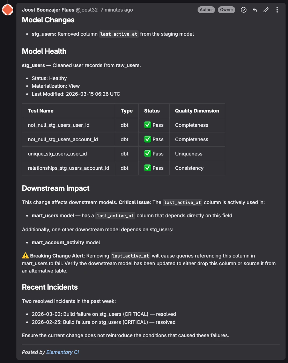Open the vertical ellipsis more-actions menu

[277, 10]
